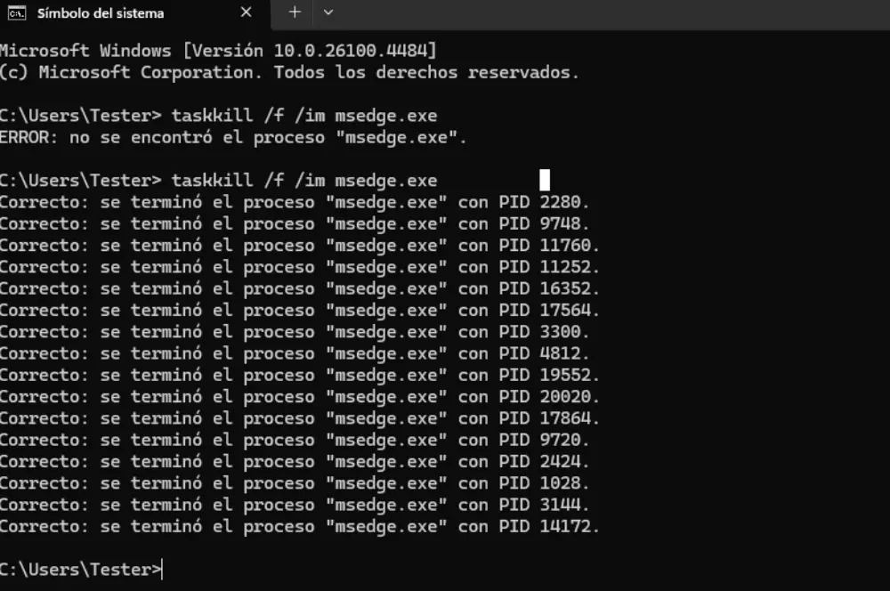Click the Microsoft Windows version text line

click(x=218, y=51)
